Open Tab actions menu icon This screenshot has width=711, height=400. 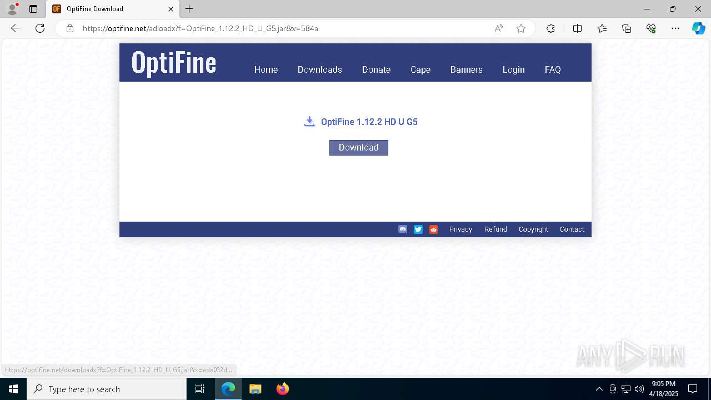click(x=33, y=9)
